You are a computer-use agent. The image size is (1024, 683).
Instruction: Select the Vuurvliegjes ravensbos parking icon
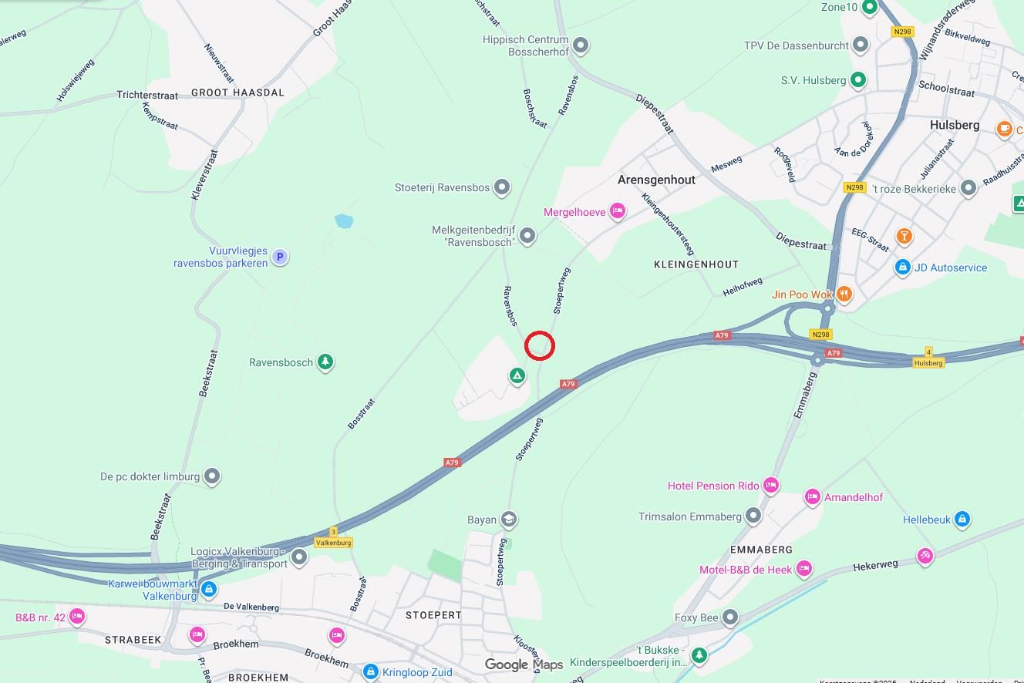click(x=280, y=257)
